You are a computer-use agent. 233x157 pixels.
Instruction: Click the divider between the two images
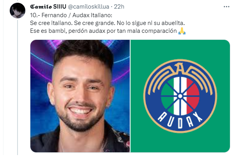pyautogui.click(x=130, y=96)
